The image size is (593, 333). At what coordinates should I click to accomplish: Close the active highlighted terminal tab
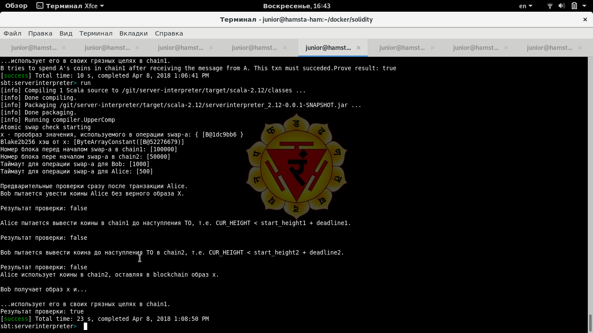pos(359,48)
